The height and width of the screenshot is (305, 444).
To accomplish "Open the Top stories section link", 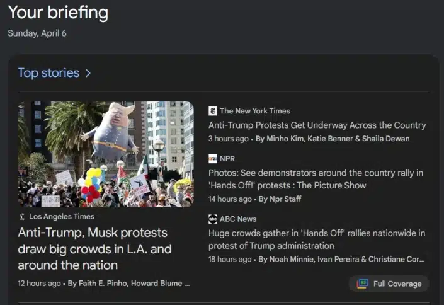I will pyautogui.click(x=48, y=73).
